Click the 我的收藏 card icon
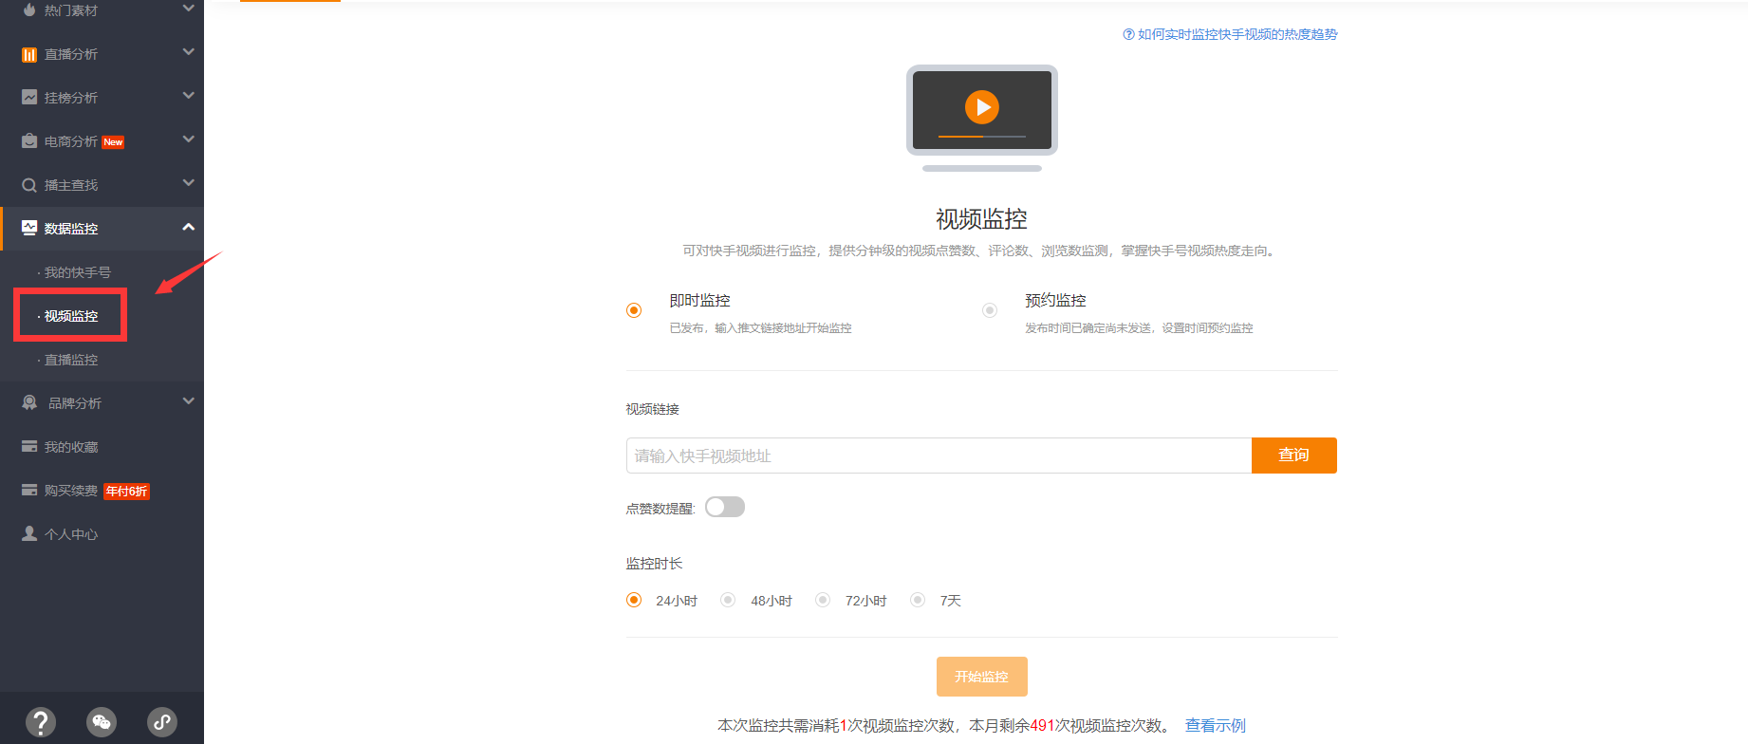The height and width of the screenshot is (744, 1748). [29, 447]
